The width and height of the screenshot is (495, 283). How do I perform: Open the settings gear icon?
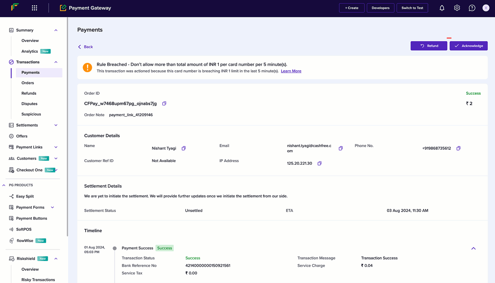pyautogui.click(x=457, y=8)
